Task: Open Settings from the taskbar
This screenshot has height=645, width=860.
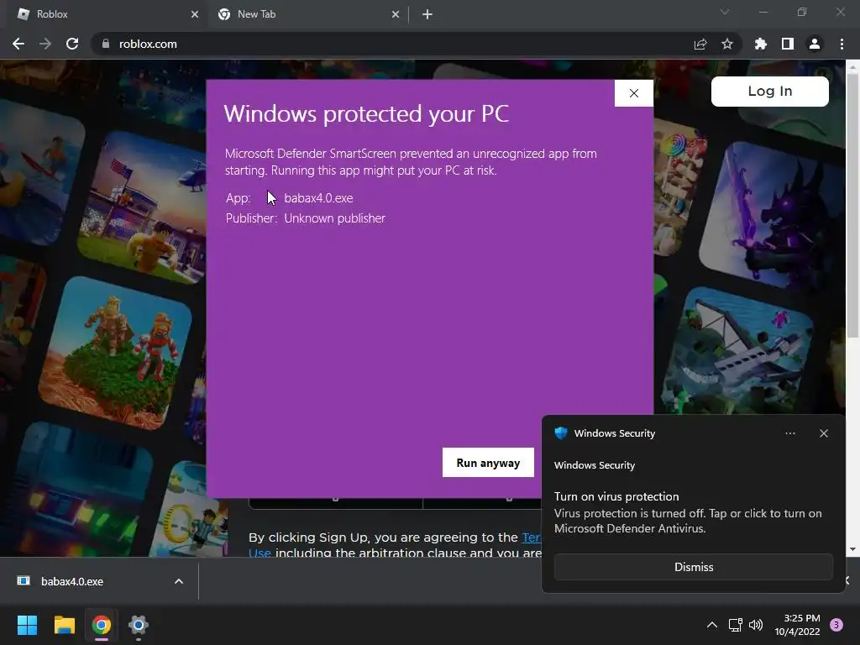Action: 139,625
